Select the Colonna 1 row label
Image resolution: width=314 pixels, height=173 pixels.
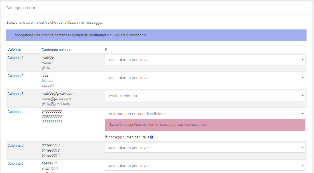[x=15, y=58]
